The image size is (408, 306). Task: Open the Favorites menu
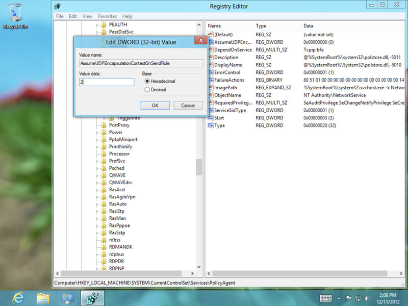point(107,16)
